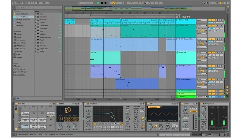The width and height of the screenshot is (242, 138).
Task: Expand the Auto Filter folder
Action: click(36, 17)
